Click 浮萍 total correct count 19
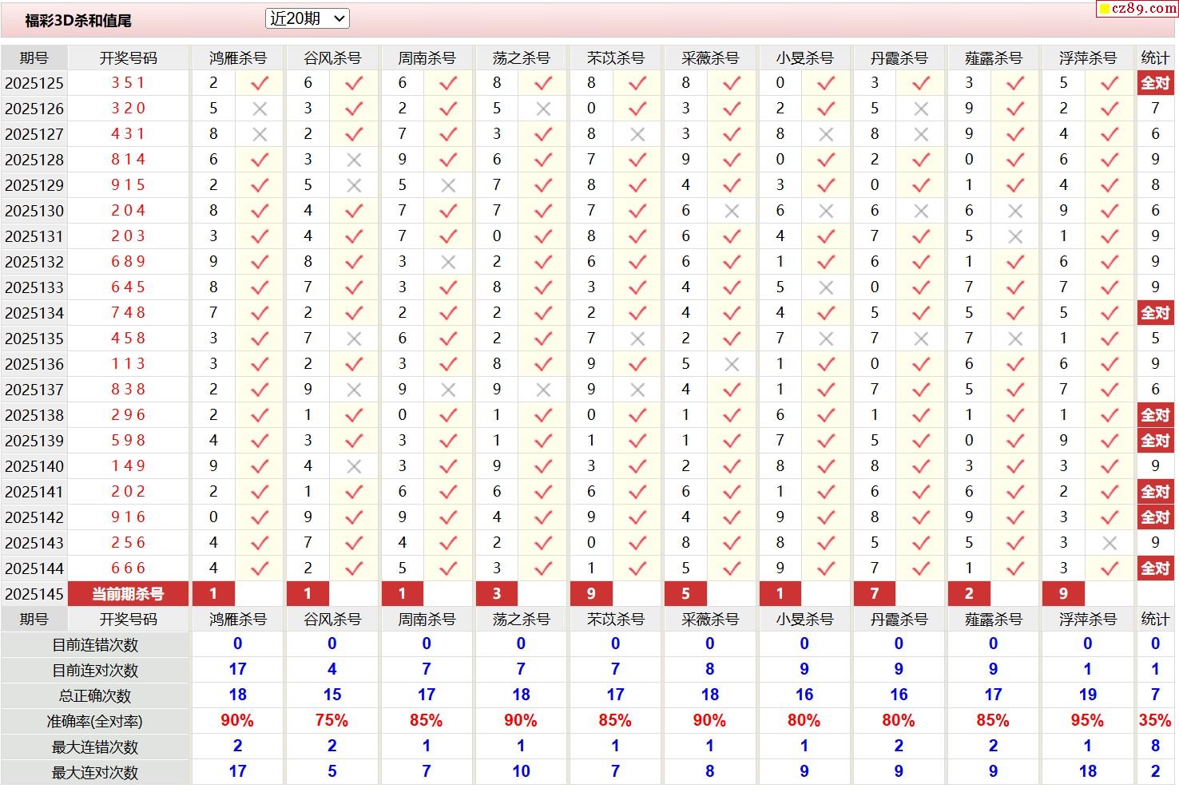 tap(1087, 695)
